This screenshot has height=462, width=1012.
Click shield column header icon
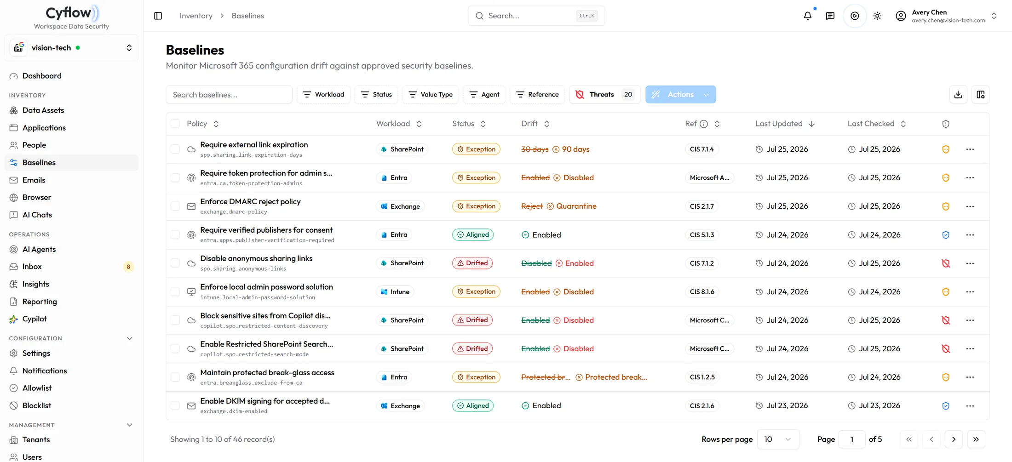coord(946,124)
